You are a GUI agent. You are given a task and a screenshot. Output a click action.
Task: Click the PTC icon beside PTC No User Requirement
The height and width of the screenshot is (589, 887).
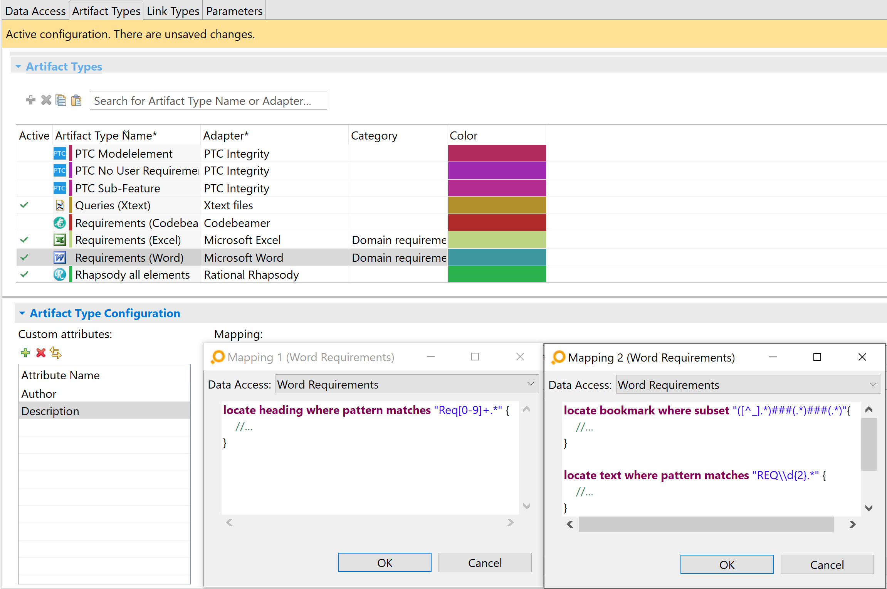60,170
